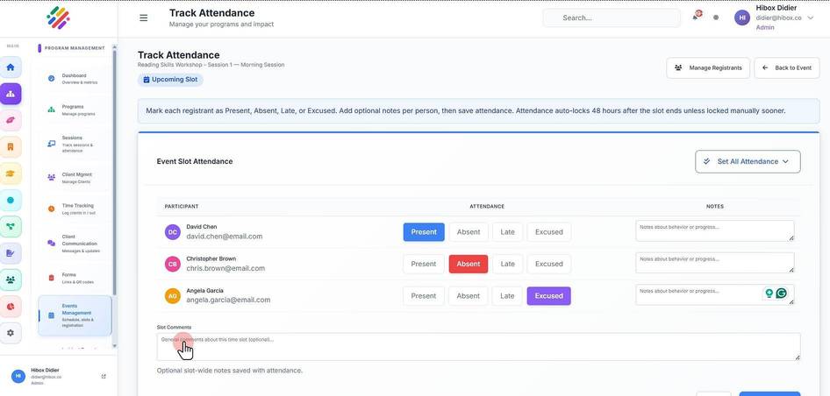
Task: Mark Angela Garcia as Present
Action: [x=424, y=295]
